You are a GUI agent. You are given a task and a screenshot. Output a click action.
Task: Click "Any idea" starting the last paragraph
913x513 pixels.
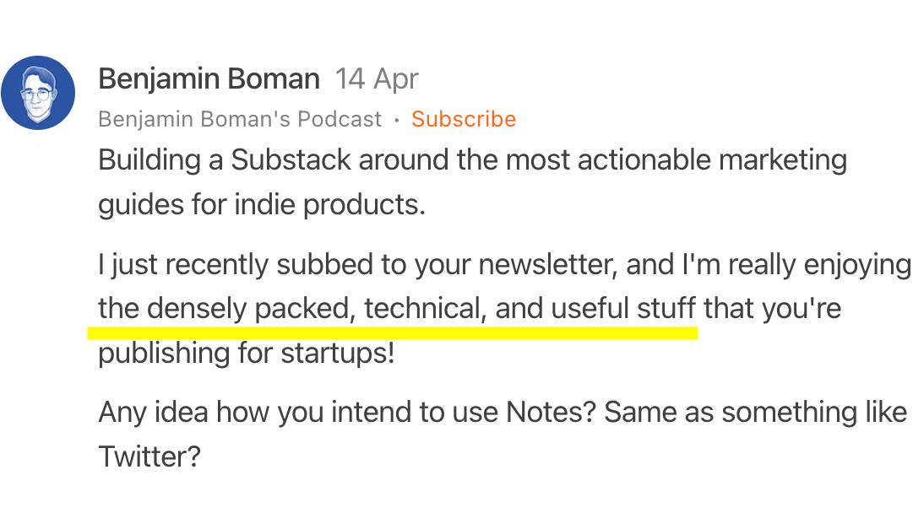pyautogui.click(x=154, y=413)
